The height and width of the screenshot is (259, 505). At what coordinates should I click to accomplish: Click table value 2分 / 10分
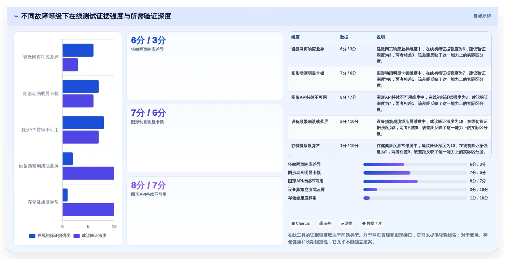coord(349,122)
